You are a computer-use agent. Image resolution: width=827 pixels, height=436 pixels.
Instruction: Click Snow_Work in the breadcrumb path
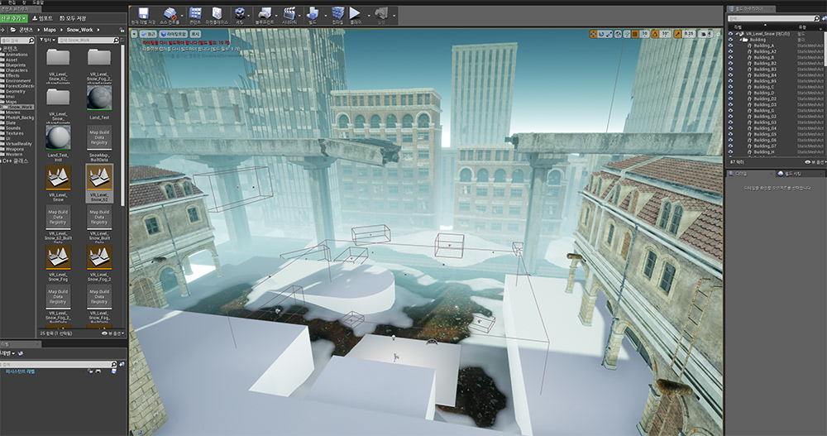tap(79, 30)
